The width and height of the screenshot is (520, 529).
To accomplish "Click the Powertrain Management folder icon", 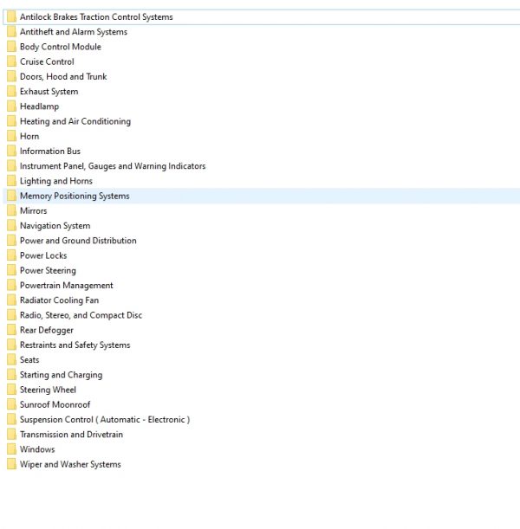I will (11, 285).
